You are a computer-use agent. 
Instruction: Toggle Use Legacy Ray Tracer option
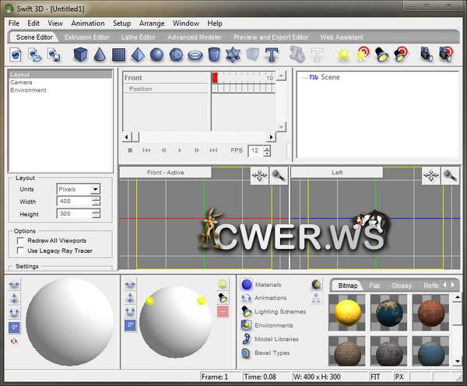point(22,251)
